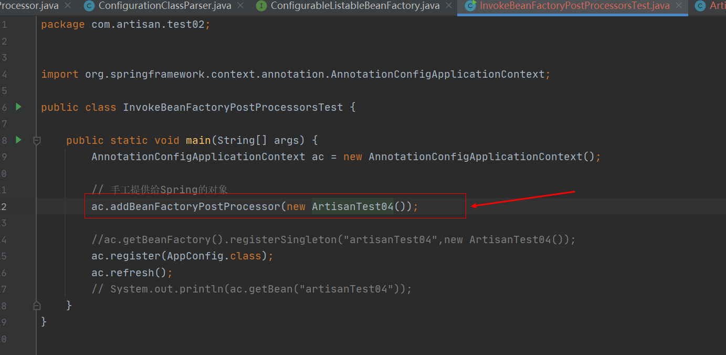Run the main method from the gutter
726x355 pixels.
click(19, 140)
